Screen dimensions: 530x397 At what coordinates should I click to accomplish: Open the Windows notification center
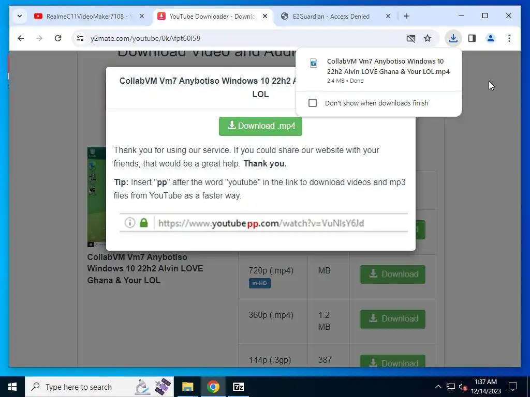513,387
